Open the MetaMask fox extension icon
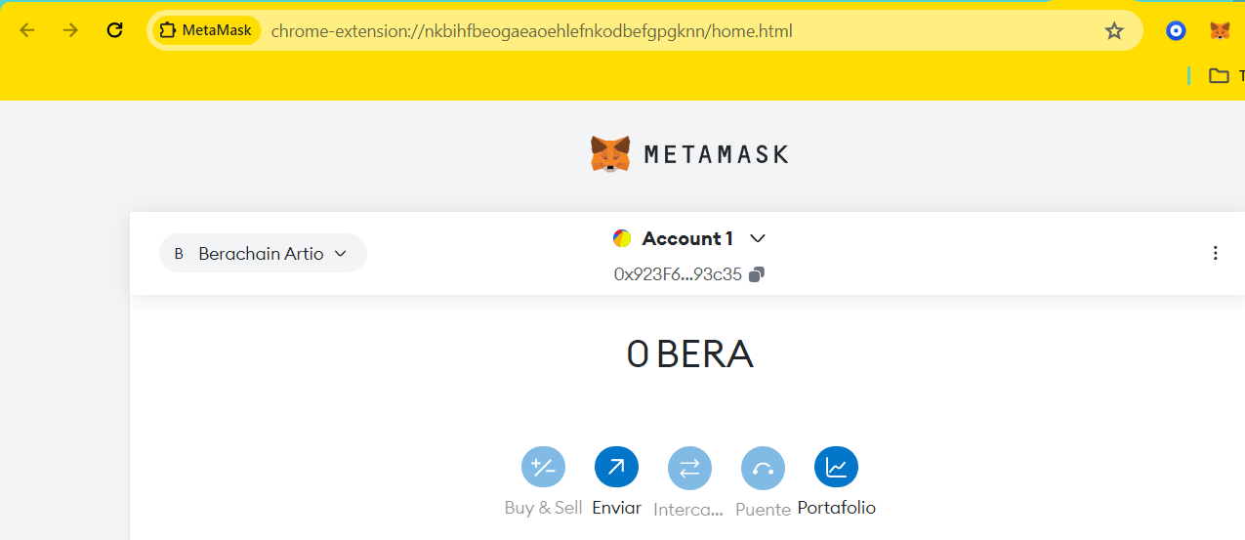 point(1220,30)
